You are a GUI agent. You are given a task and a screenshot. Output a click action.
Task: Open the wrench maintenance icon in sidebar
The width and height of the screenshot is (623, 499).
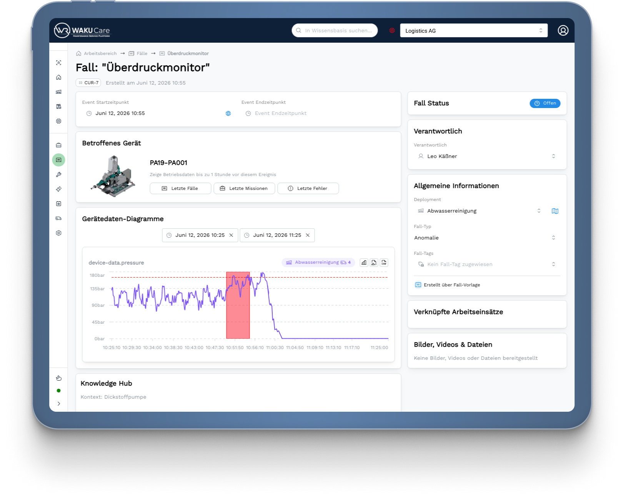[58, 175]
